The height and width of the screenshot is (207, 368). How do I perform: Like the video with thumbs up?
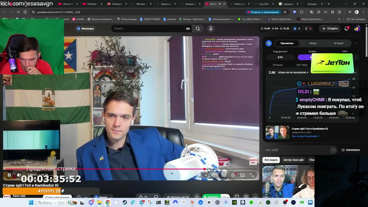click(x=143, y=197)
